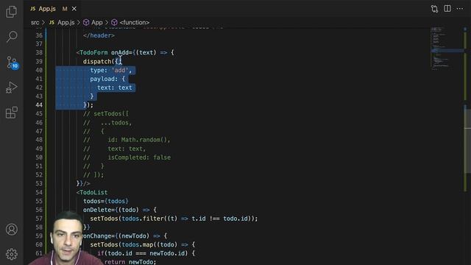Click the App breadcrumb symbol
Viewport: 471px width, 265px height.
pyautogui.click(x=96, y=23)
